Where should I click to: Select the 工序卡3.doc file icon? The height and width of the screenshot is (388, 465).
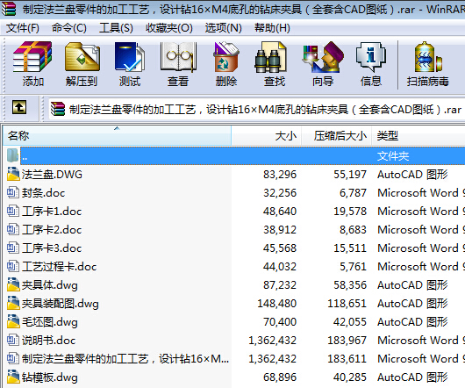coord(13,248)
